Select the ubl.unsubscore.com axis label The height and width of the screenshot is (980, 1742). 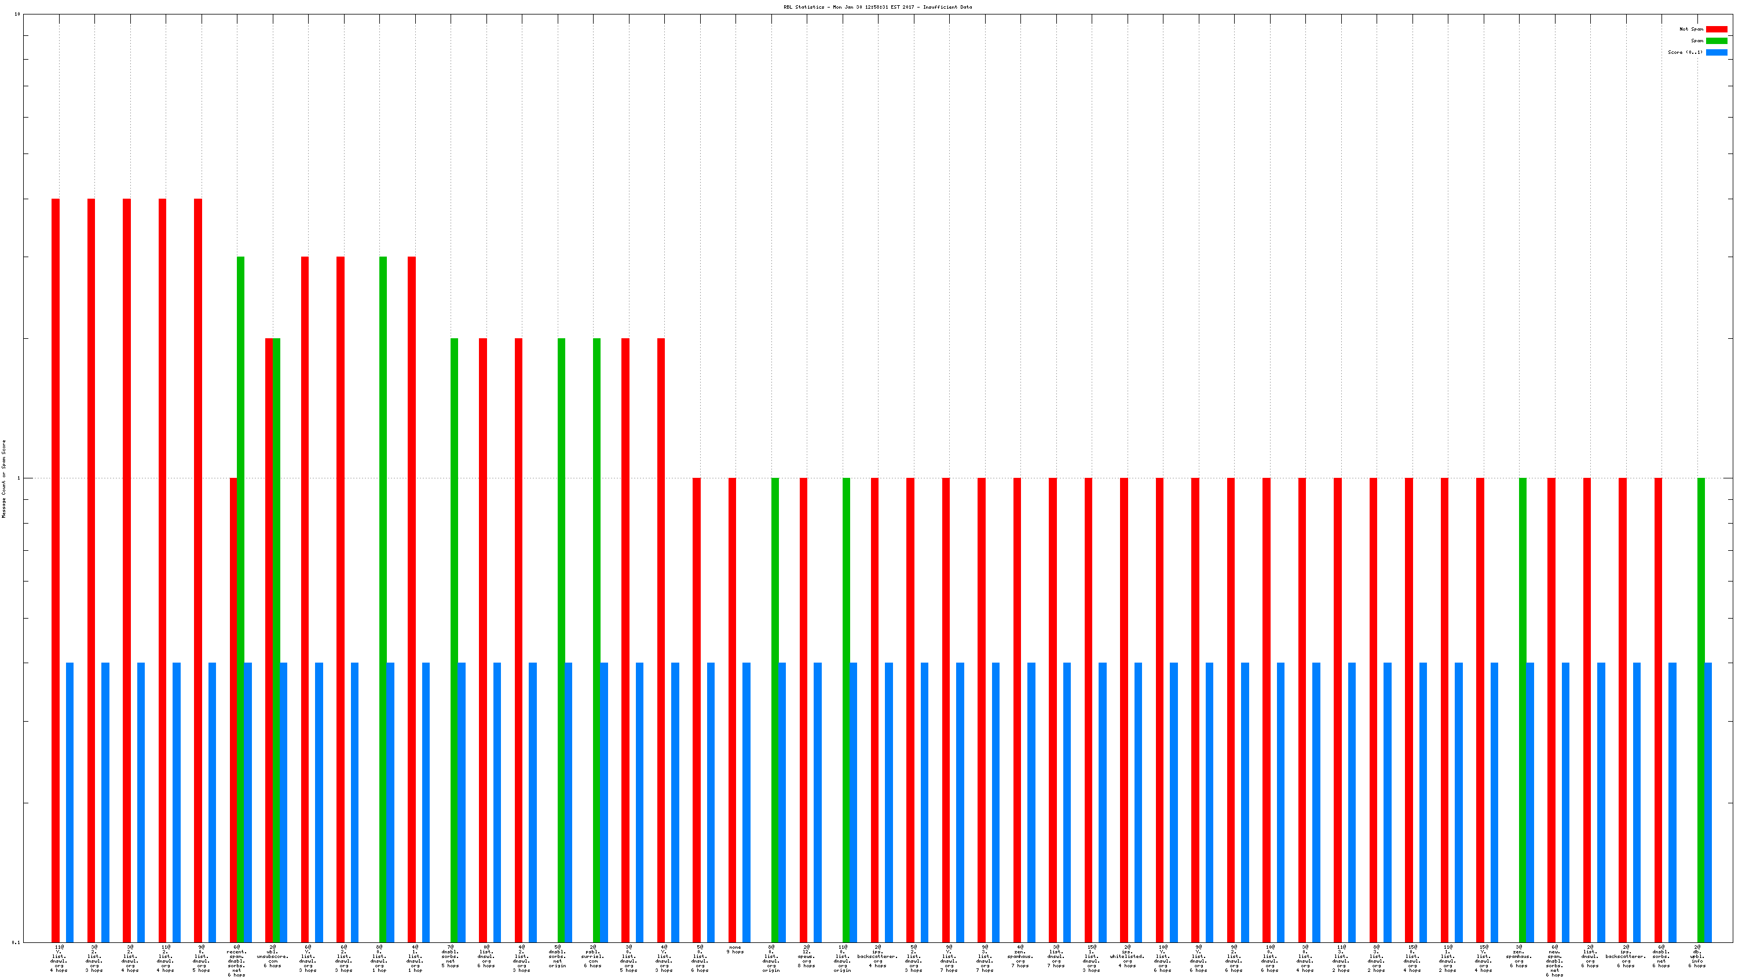point(273,956)
